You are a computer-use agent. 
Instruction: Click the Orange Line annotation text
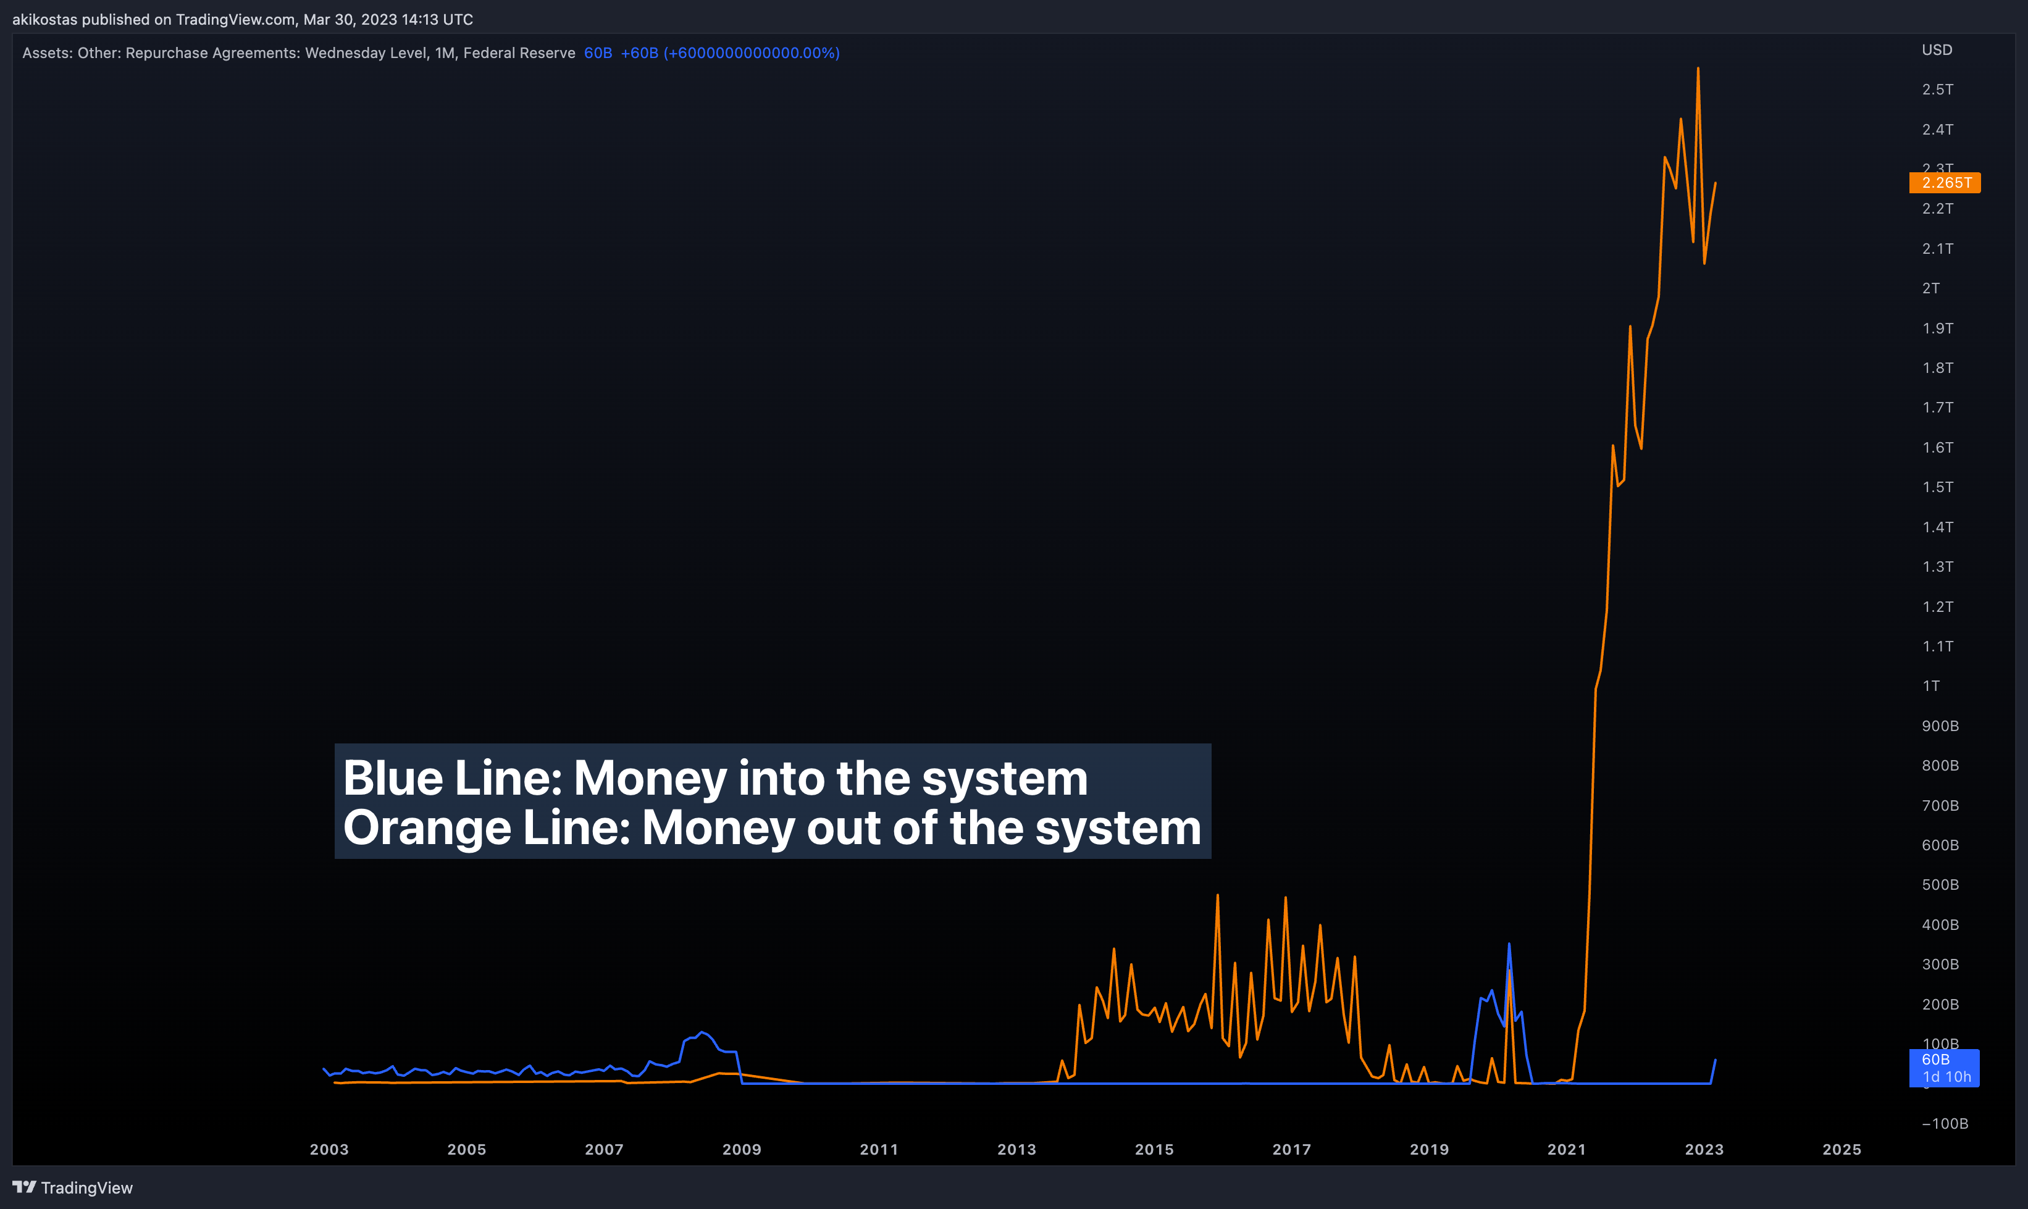[773, 828]
